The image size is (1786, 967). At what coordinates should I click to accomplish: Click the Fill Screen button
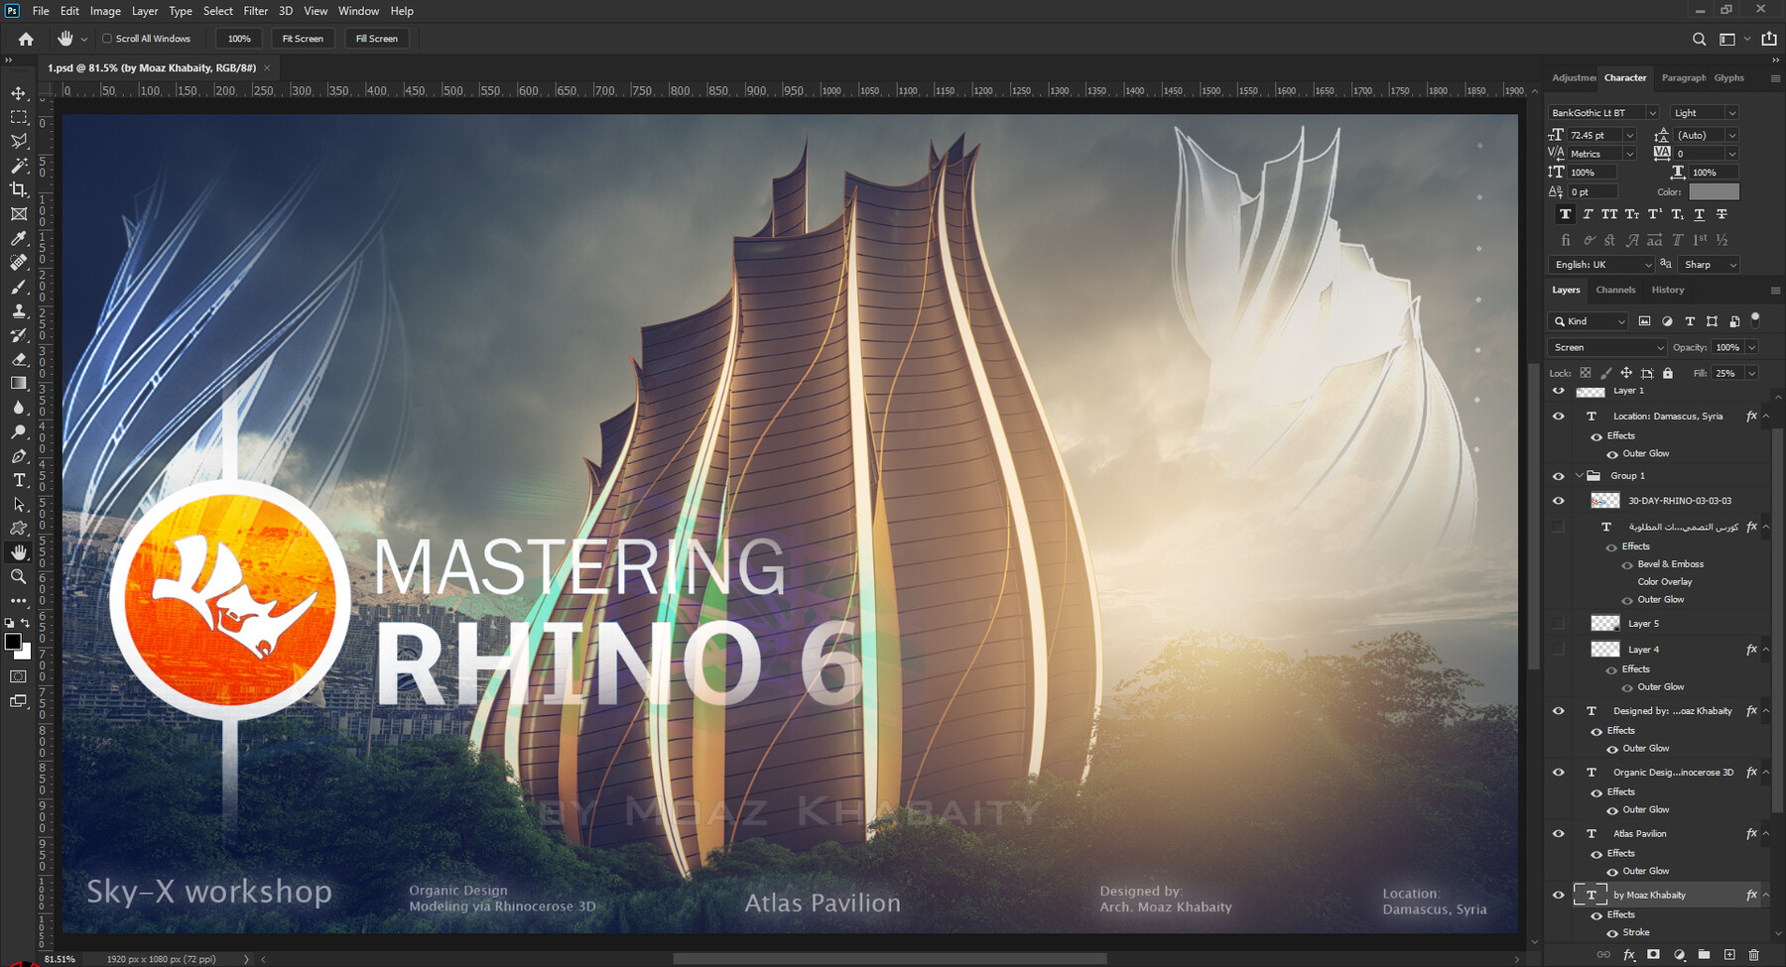pos(377,39)
